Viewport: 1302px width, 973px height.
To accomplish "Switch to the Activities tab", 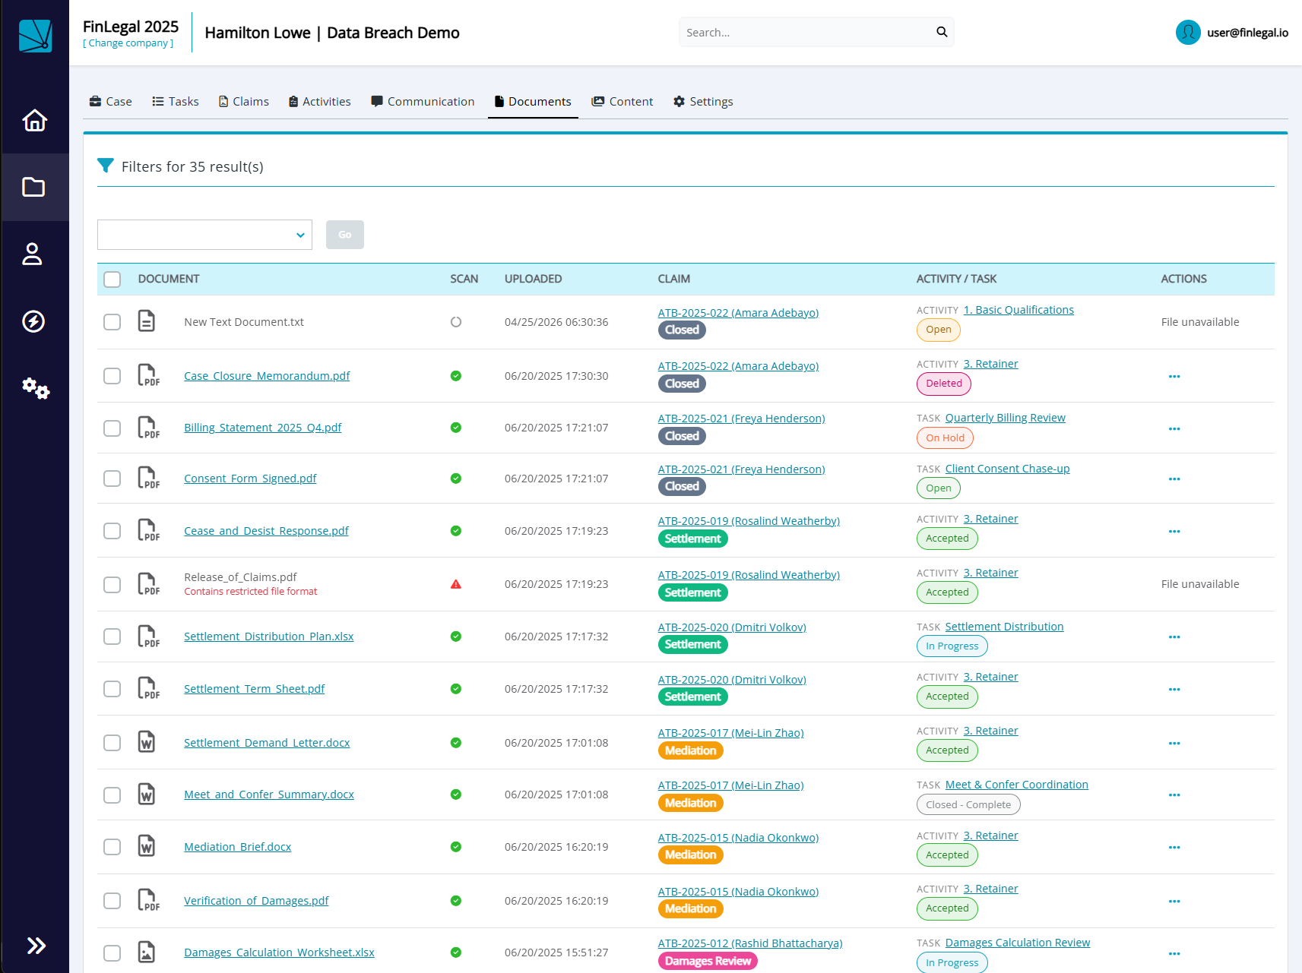I will (320, 102).
